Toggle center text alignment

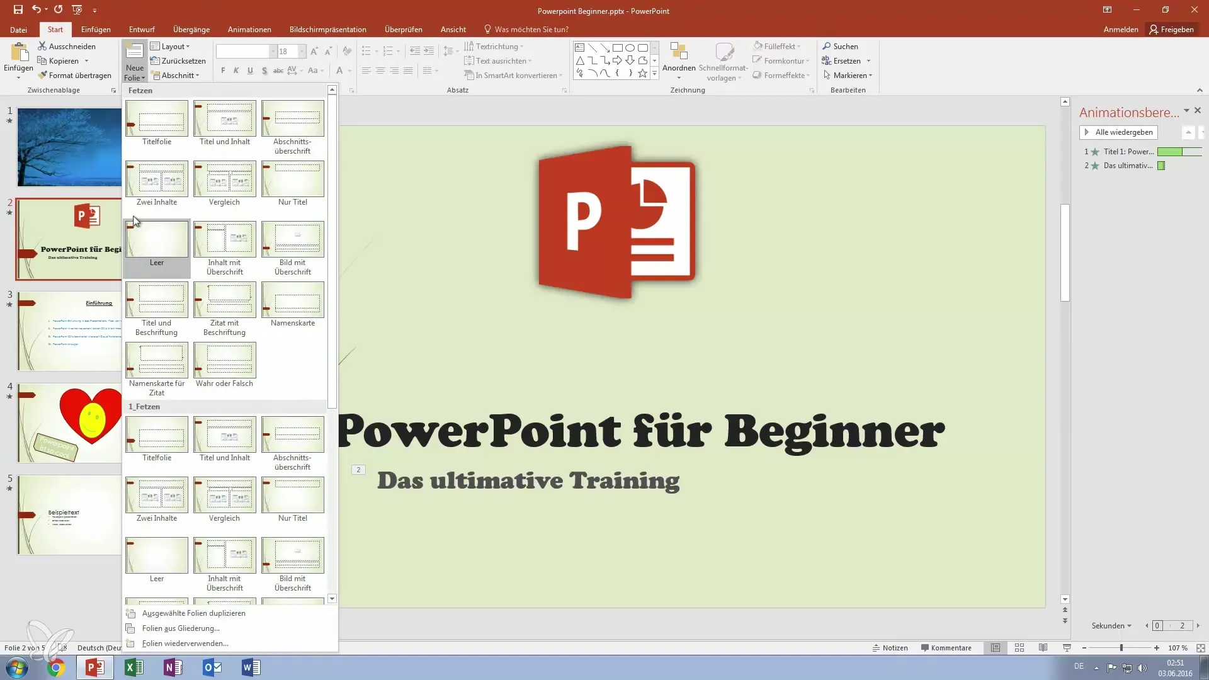380,71
